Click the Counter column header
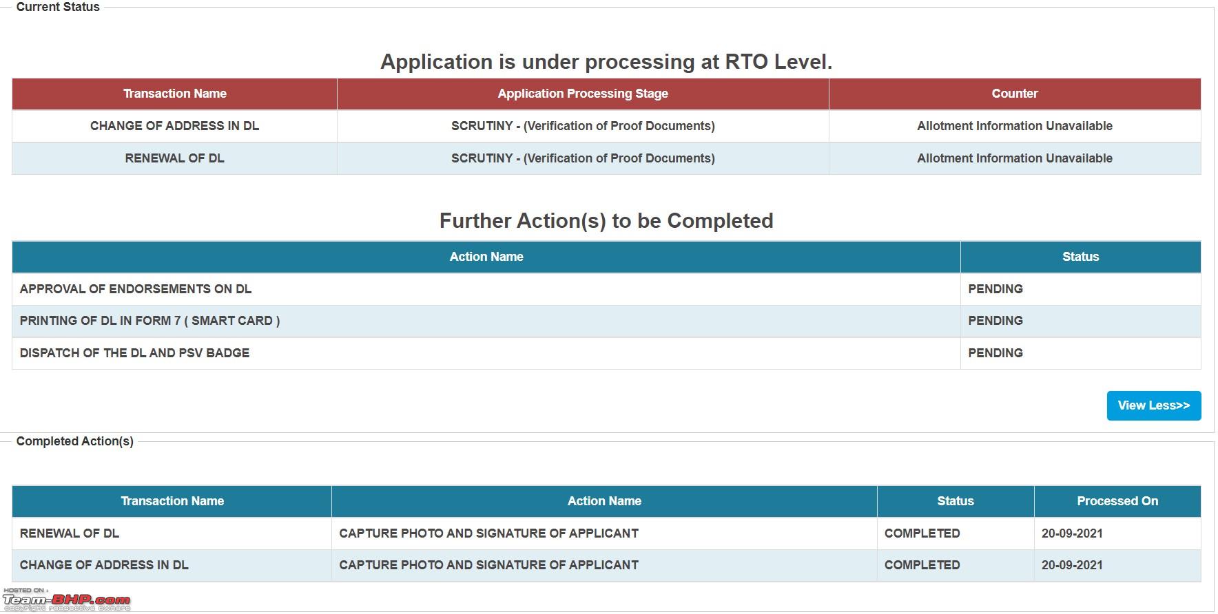The height and width of the screenshot is (614, 1218). (x=1015, y=94)
